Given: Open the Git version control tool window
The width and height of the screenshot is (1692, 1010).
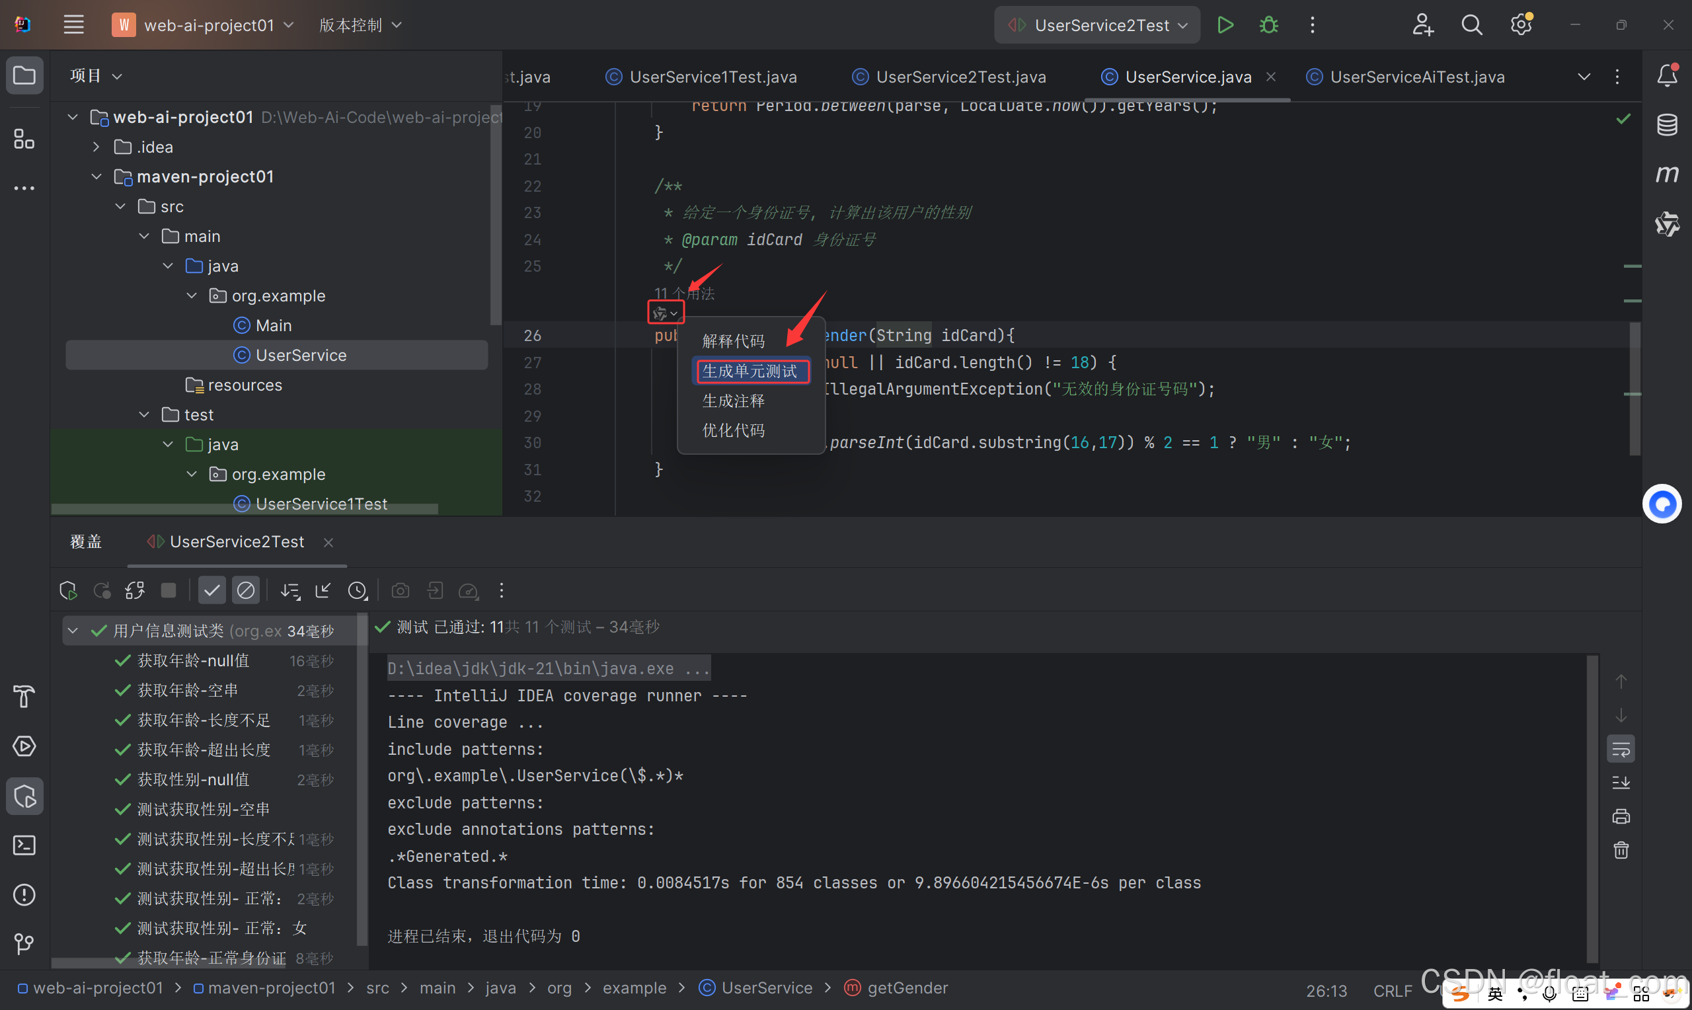Looking at the screenshot, I should (24, 944).
